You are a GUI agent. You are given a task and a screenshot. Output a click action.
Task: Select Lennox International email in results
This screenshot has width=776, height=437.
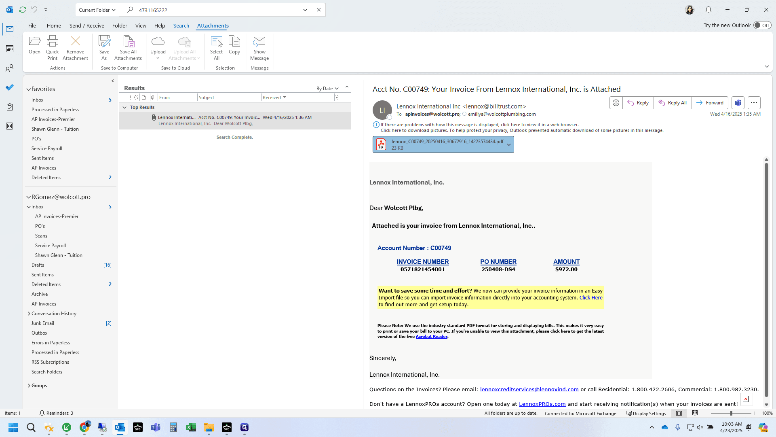(235, 121)
